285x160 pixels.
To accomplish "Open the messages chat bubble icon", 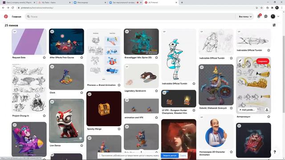I will pyautogui.click(x=266, y=16).
